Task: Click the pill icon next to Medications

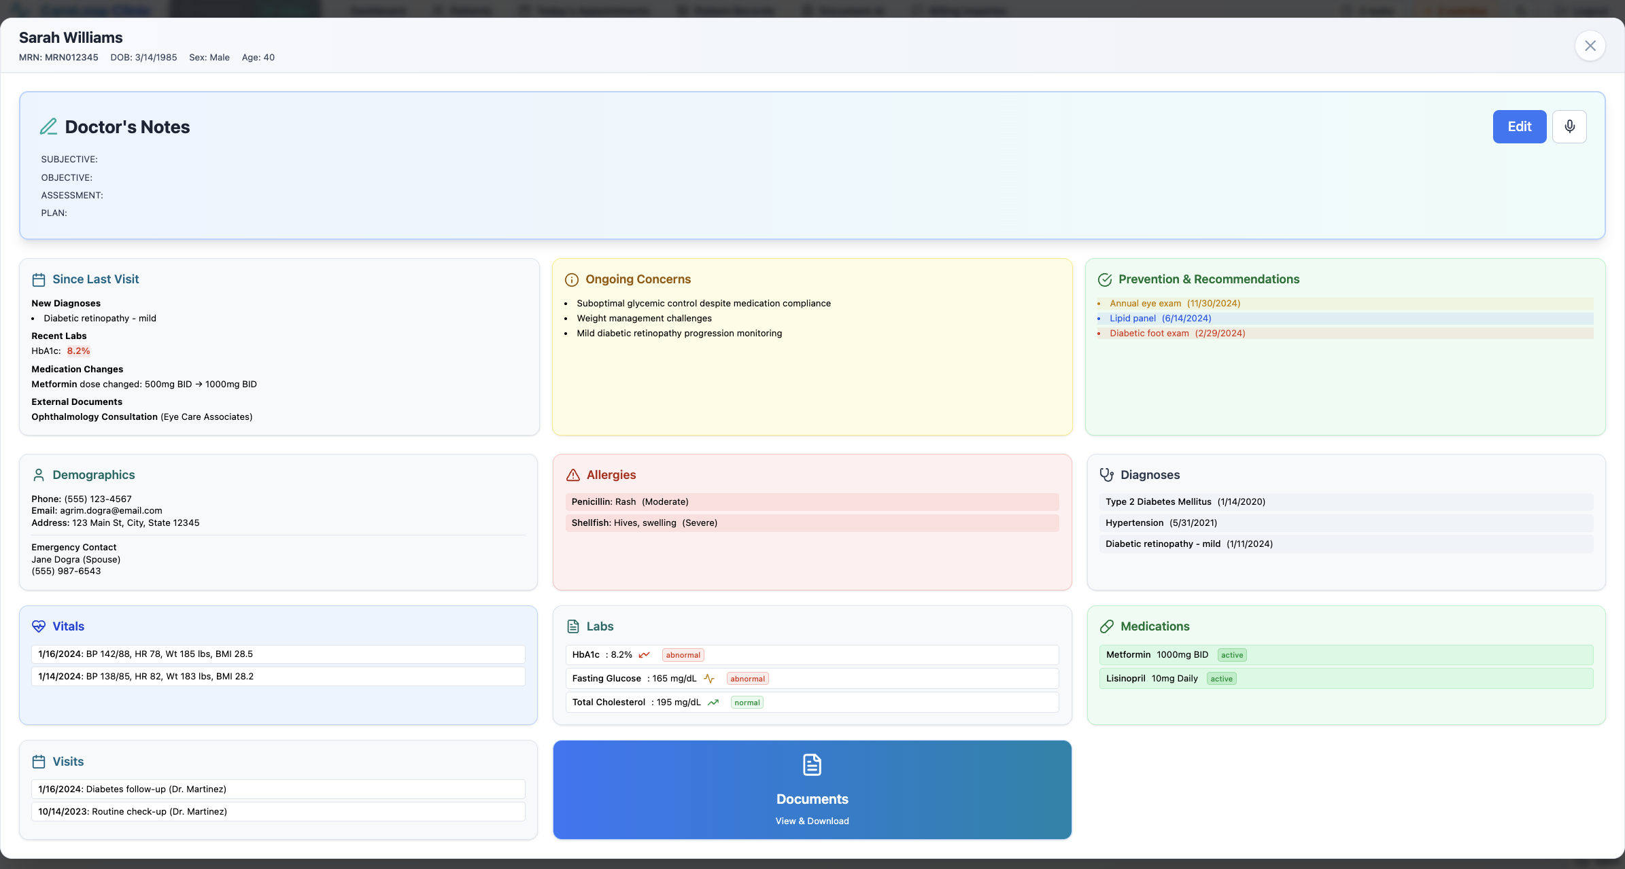Action: pyautogui.click(x=1107, y=626)
